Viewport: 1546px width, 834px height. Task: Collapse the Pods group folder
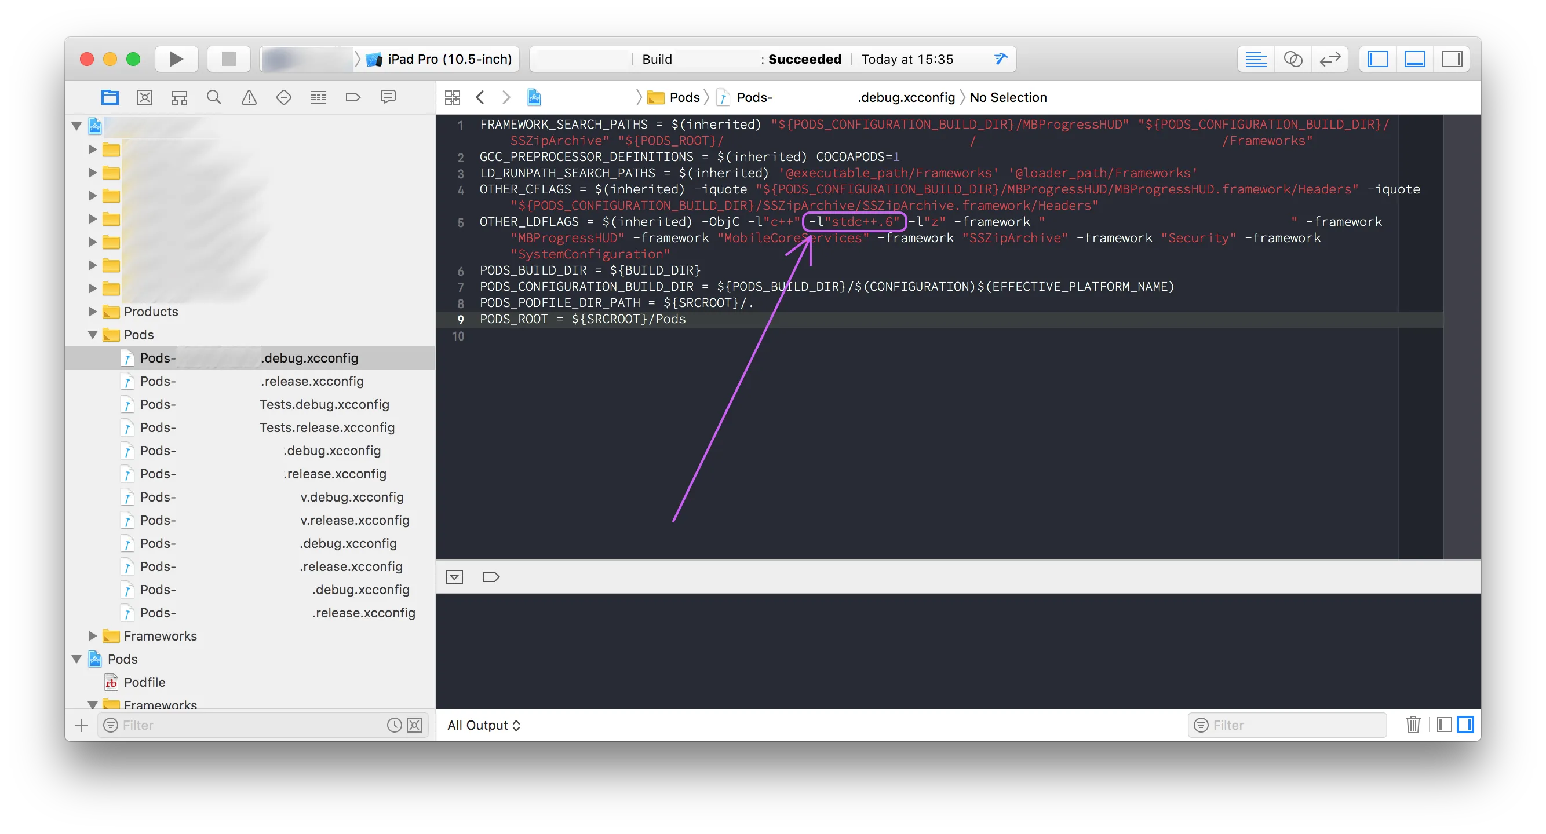click(93, 335)
